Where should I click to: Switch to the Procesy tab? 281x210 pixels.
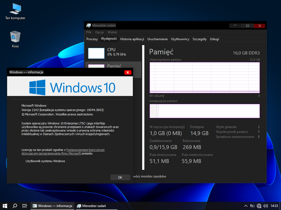92,39
